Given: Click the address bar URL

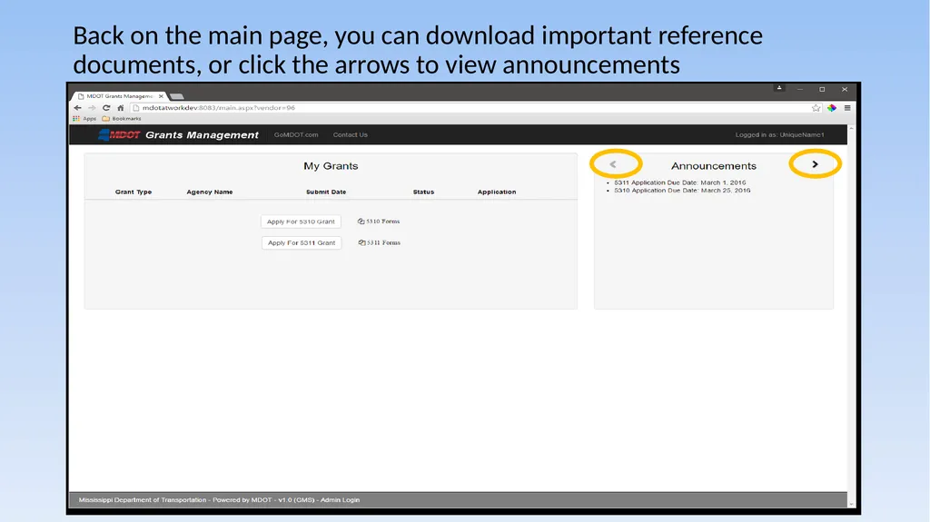Looking at the screenshot, I should (x=218, y=108).
